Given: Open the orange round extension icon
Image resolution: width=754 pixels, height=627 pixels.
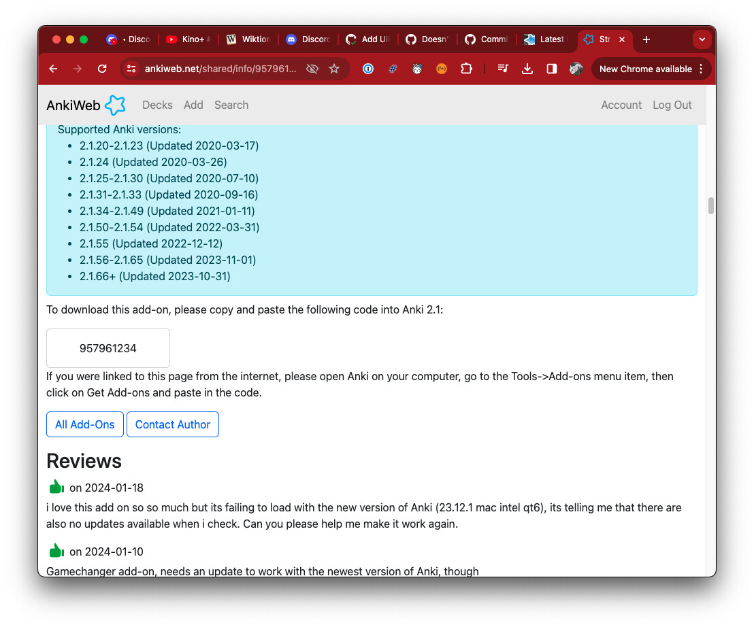Looking at the screenshot, I should pos(442,69).
